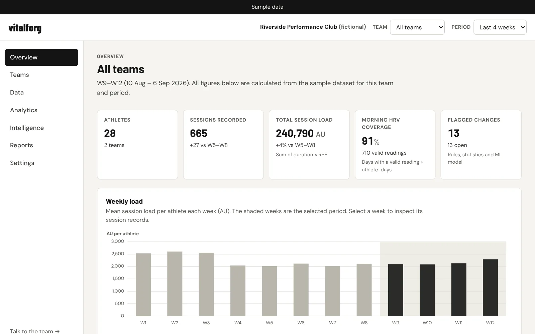This screenshot has width=535, height=334.
Task: Select the W3 bar in Weekly load
Action: pyautogui.click(x=206, y=284)
